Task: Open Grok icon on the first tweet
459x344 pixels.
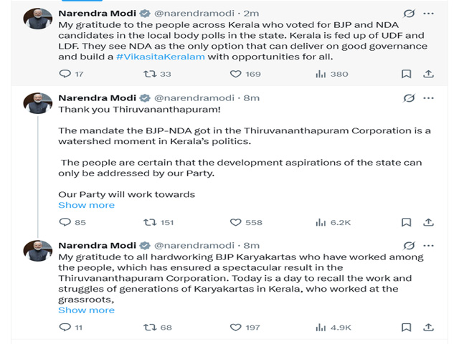Action: pos(410,14)
